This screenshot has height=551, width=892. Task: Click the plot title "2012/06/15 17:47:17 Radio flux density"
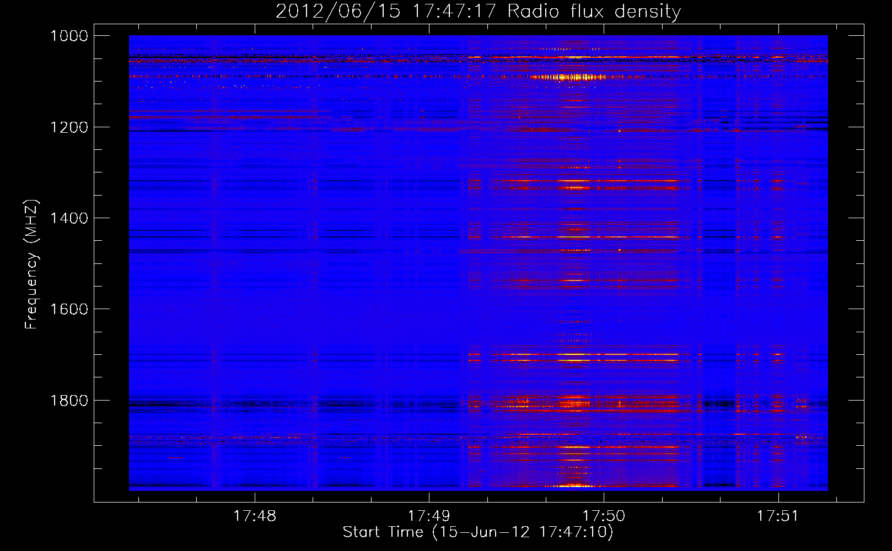coord(478,11)
